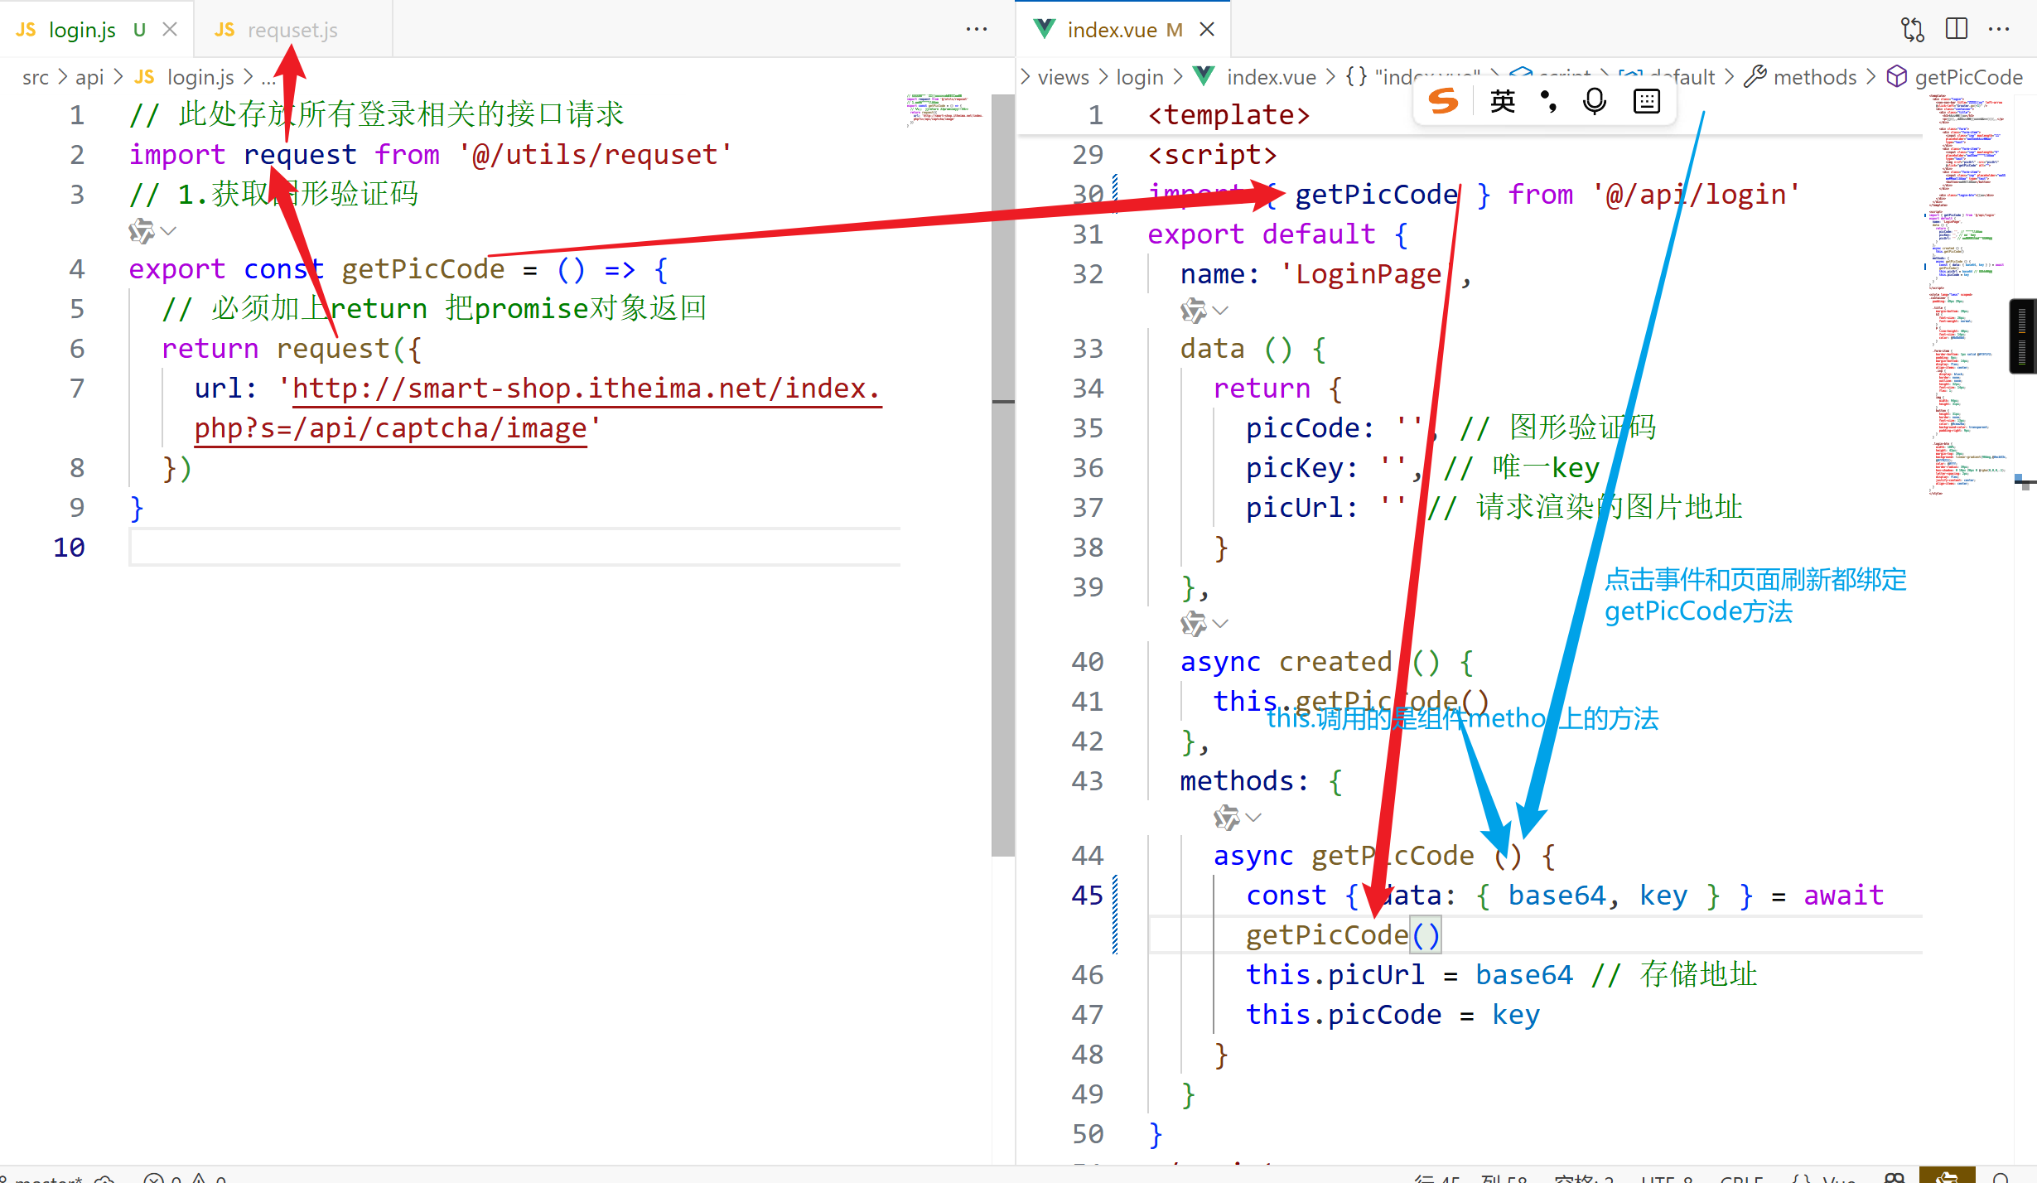
Task: Select the index.vue editor tab
Action: click(1112, 30)
